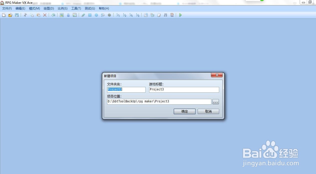316x174 pixels.
Task: Switch to Map mode icon
Action: [62, 15]
